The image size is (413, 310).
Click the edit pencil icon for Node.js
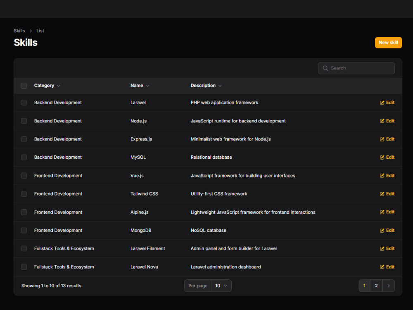pos(382,121)
